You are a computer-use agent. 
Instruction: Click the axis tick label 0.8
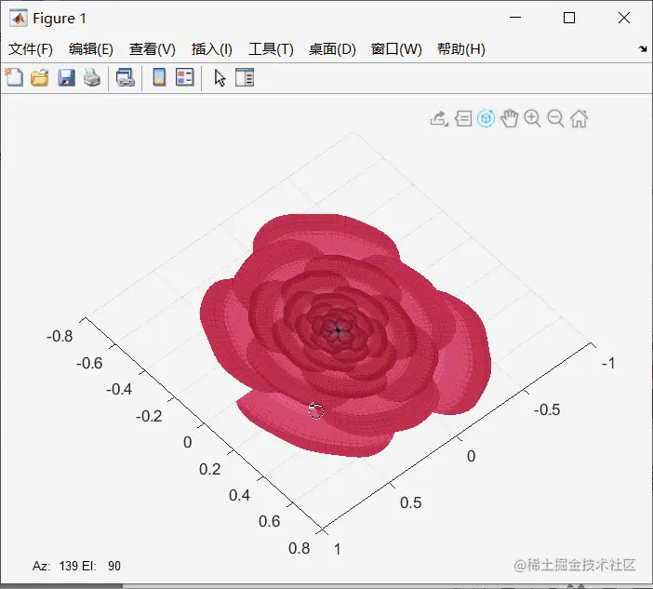299,548
